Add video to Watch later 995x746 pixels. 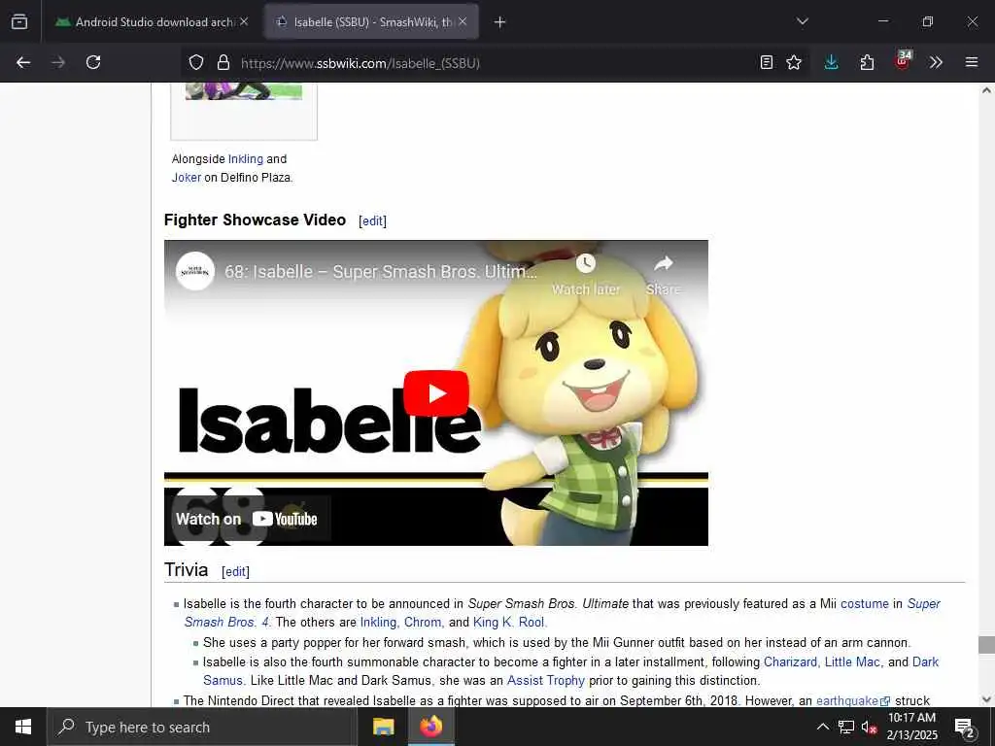point(586,275)
